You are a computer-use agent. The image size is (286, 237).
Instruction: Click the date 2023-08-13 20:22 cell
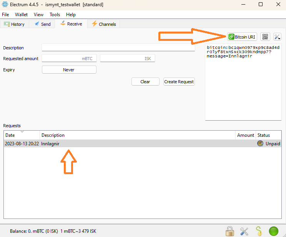pos(22,144)
